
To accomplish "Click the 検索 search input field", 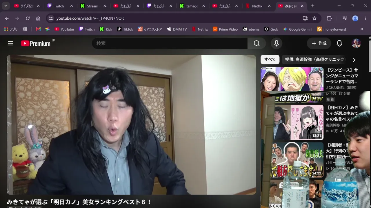I will [x=170, y=43].
